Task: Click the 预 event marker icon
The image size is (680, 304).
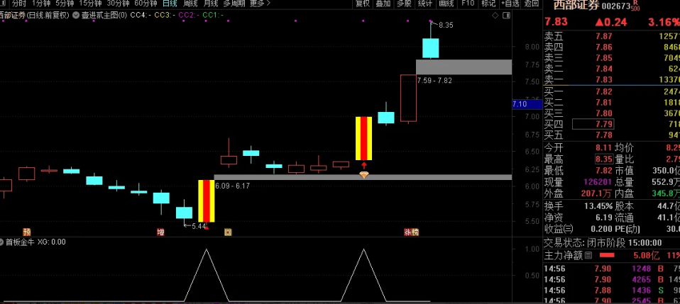Action: 27,232
